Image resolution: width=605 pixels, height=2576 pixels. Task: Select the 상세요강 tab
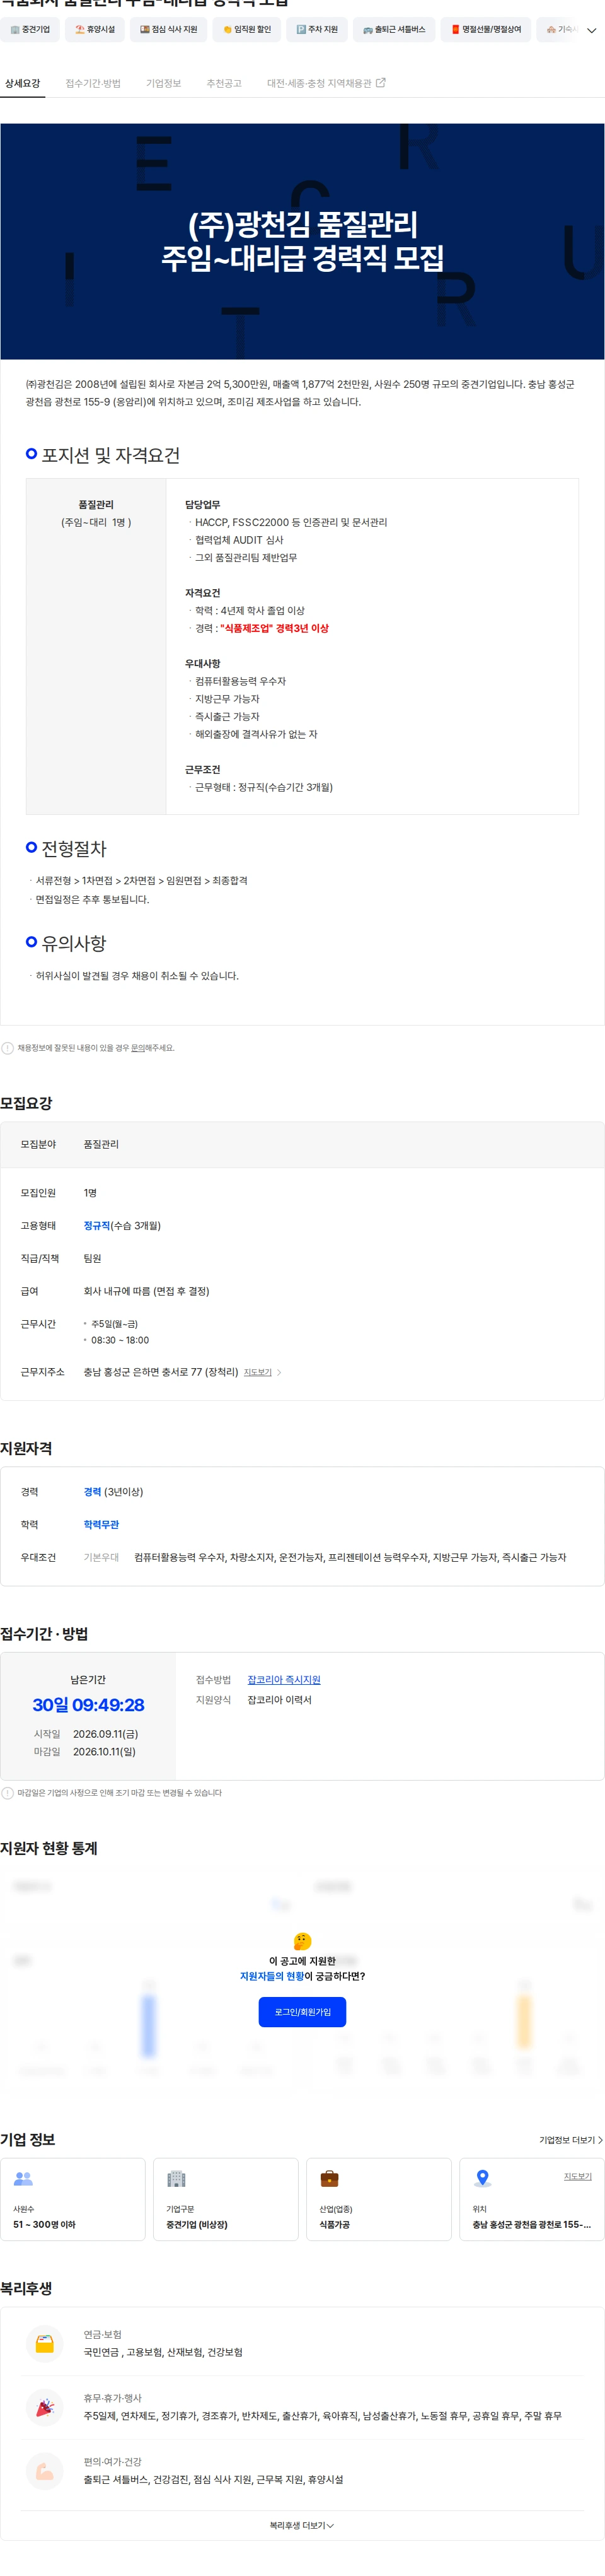pos(22,84)
